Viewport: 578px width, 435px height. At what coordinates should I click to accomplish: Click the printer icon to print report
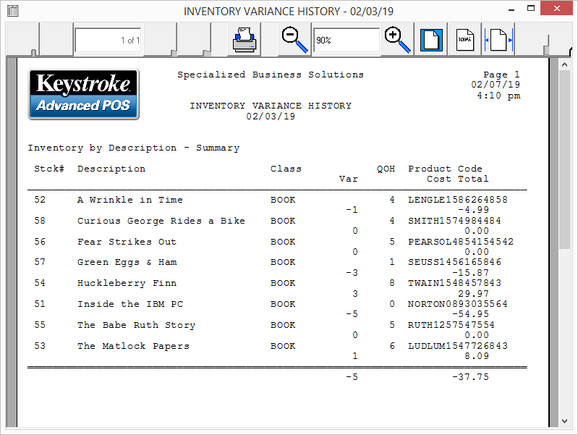click(x=245, y=40)
